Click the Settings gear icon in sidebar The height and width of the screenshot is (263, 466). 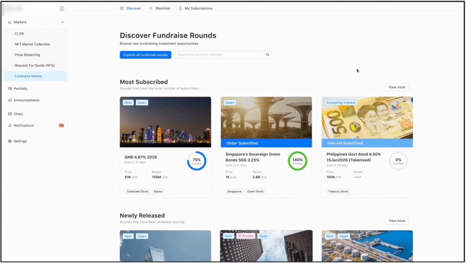(x=10, y=141)
